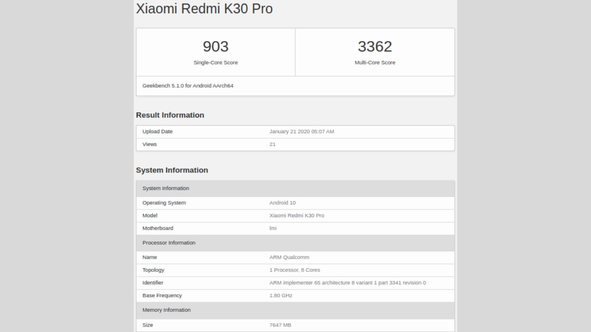
Task: Select the January 21 2020 05:07 AM value
Action: pos(302,132)
